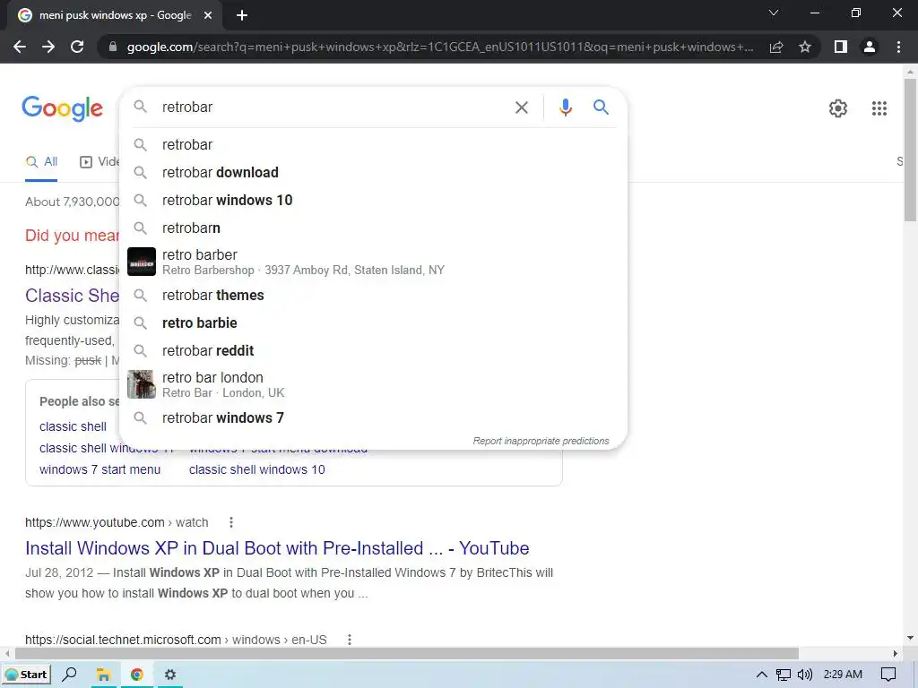Click the horizontal scrollbar right arrow
This screenshot has height=688, width=918.
point(896,653)
